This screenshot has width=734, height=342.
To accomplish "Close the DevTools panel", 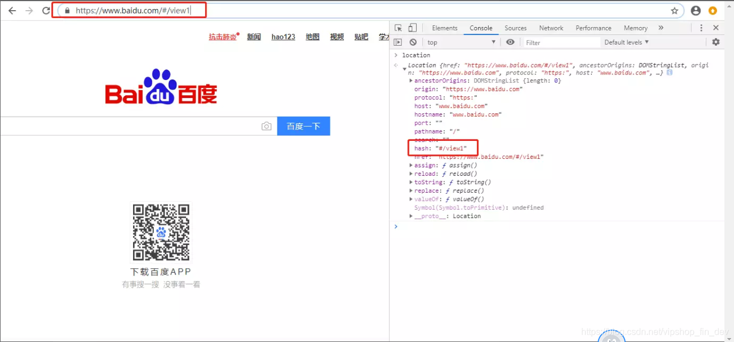I will 716,28.
